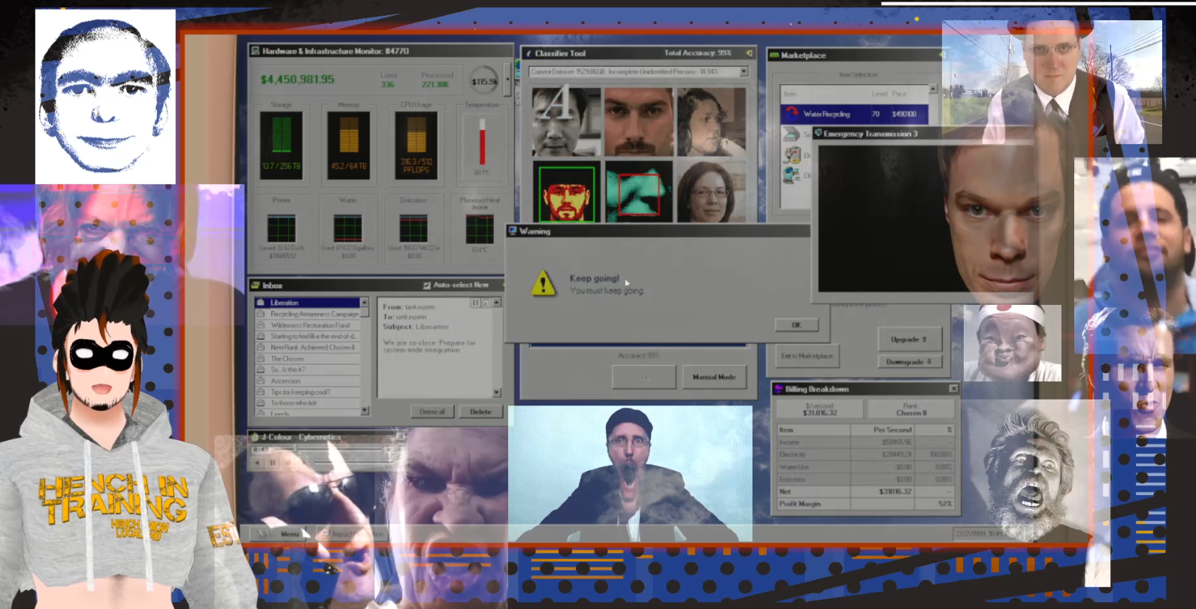Pause the J-Colour Cybernetics music player
This screenshot has width=1196, height=609.
point(273,463)
